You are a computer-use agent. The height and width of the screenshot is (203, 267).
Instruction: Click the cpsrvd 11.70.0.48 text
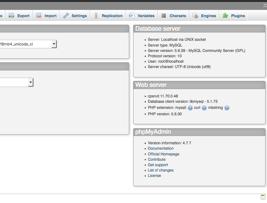click(163, 96)
